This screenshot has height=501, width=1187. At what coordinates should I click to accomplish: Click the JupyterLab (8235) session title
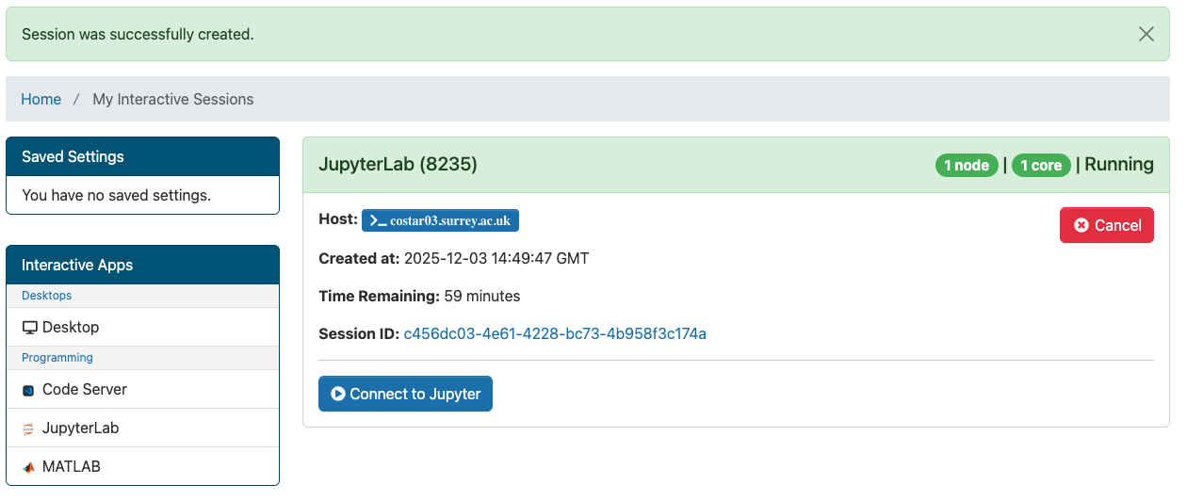398,164
